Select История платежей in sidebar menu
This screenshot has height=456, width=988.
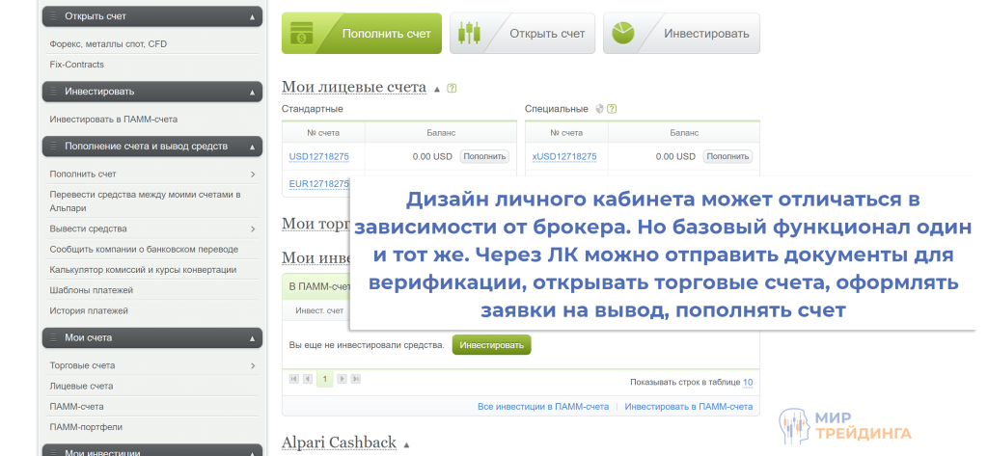click(x=89, y=310)
